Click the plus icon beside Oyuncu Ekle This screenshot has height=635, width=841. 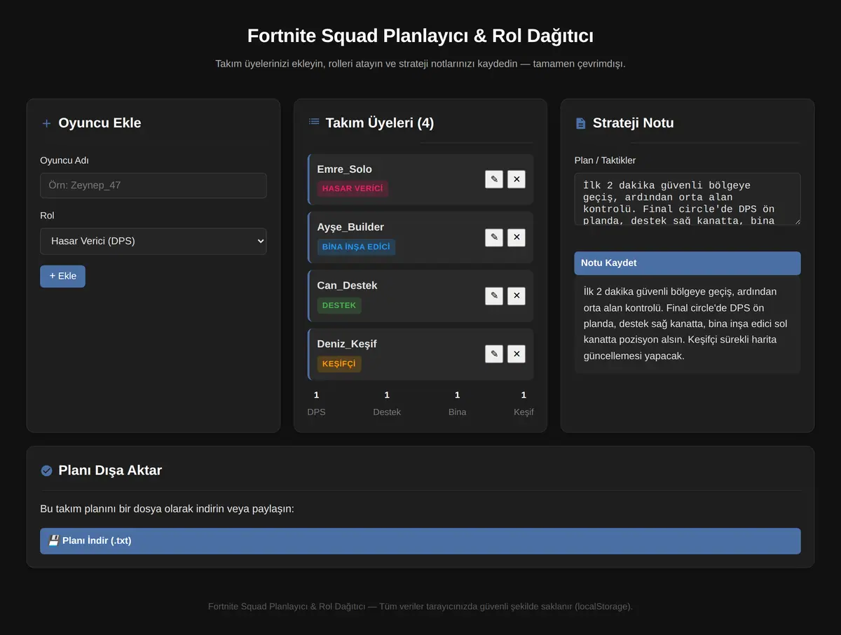click(46, 123)
